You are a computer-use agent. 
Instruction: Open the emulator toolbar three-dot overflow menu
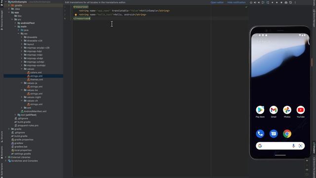(295, 2)
